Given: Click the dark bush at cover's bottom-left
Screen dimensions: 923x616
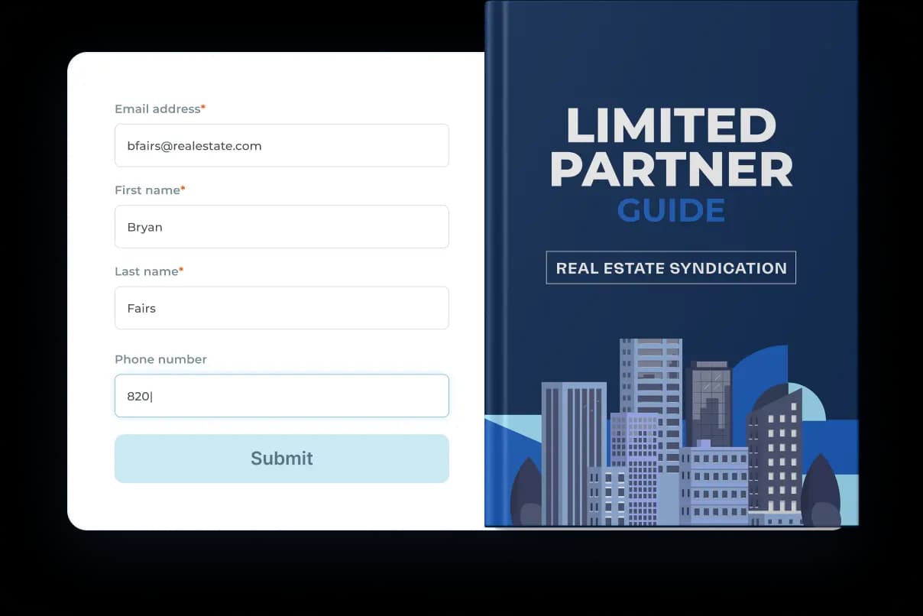Looking at the screenshot, I should tap(526, 495).
